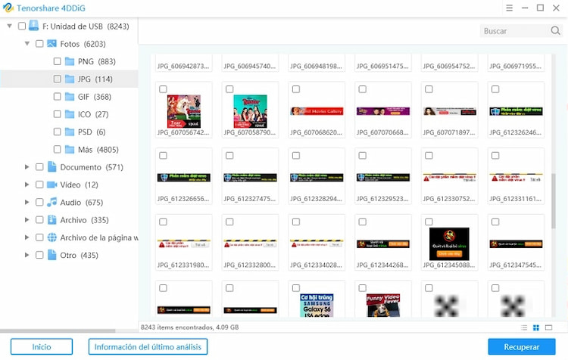The width and height of the screenshot is (568, 360).
Task: Click the vertical scrollbar of thumbnail grid
Action: (553, 201)
